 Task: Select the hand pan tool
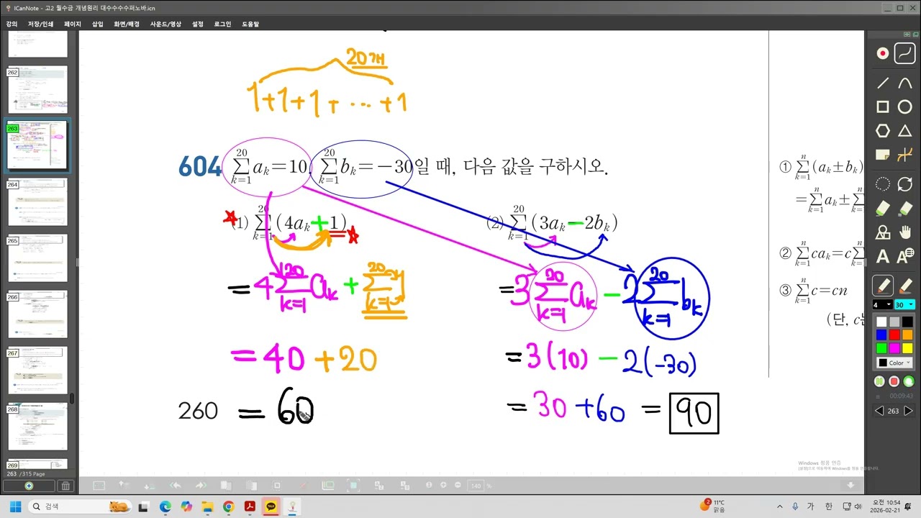(905, 232)
